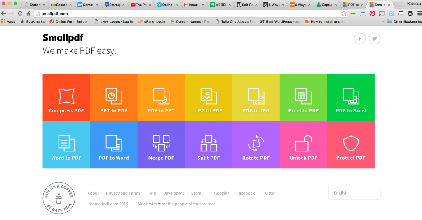
Task: Open the Developers footer link
Action: [x=173, y=193]
